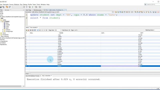Select the SNAME column in tree
The height and width of the screenshot is (90, 160).
pos(8,25)
